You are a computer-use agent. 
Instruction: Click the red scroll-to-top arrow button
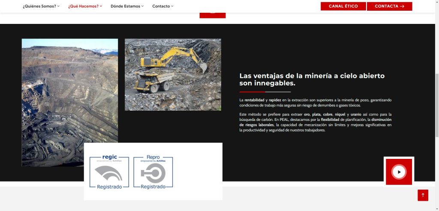(x=423, y=195)
